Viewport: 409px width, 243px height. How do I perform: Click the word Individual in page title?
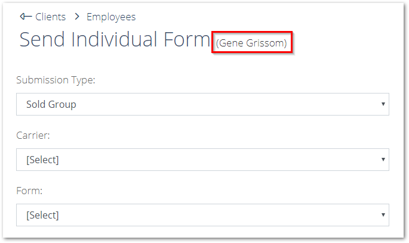point(119,40)
